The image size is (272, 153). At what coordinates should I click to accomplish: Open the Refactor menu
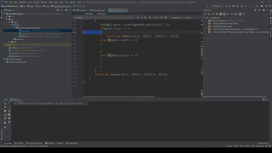(44, 2)
